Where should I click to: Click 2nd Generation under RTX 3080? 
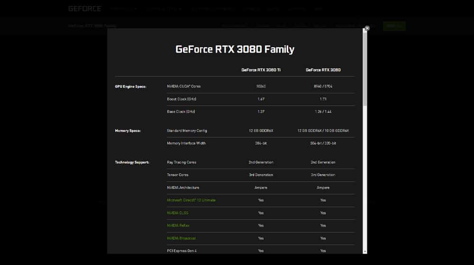click(x=323, y=162)
